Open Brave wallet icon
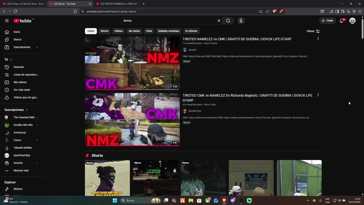 click(x=343, y=11)
